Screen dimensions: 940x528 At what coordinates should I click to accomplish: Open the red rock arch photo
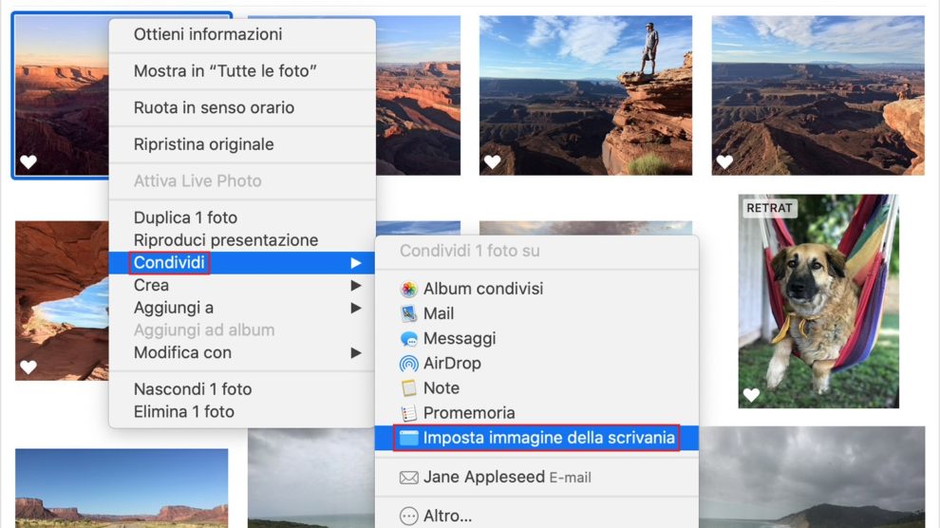point(62,301)
